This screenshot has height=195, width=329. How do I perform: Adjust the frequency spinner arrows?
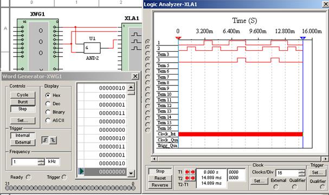point(41,162)
